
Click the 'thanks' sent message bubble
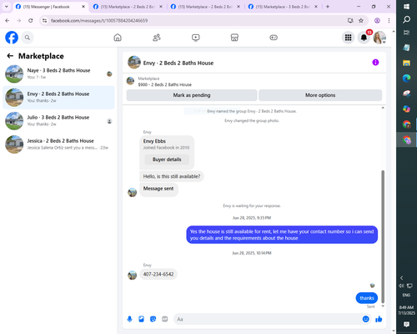(367, 298)
